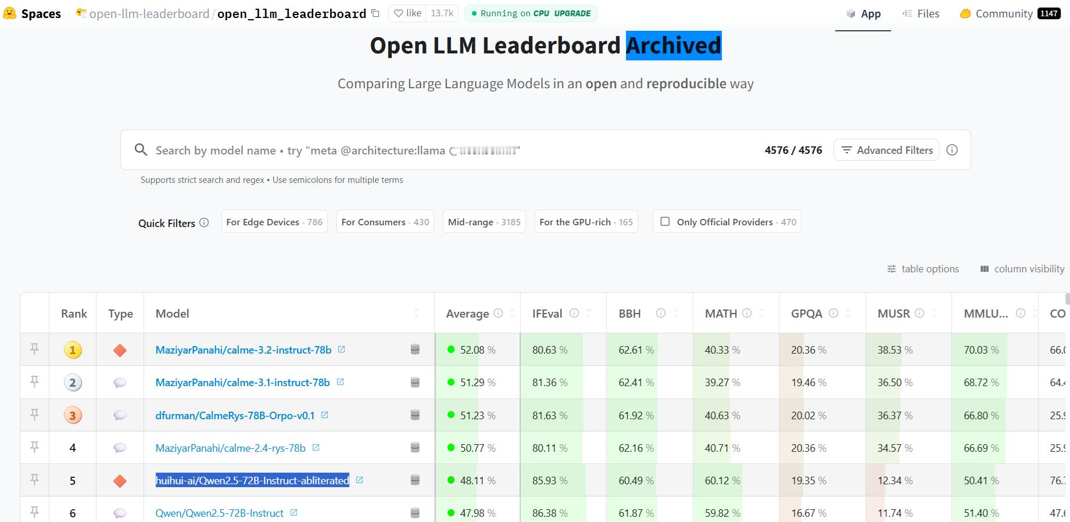The height and width of the screenshot is (522, 1070).
Task: Click the GPQA column info icon
Action: (x=833, y=313)
